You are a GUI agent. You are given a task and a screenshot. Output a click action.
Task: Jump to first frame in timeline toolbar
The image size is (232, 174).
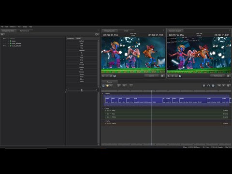pyautogui.click(x=219, y=86)
